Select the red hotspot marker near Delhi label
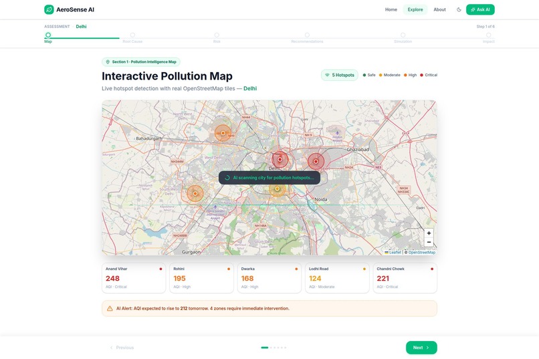 pos(280,159)
